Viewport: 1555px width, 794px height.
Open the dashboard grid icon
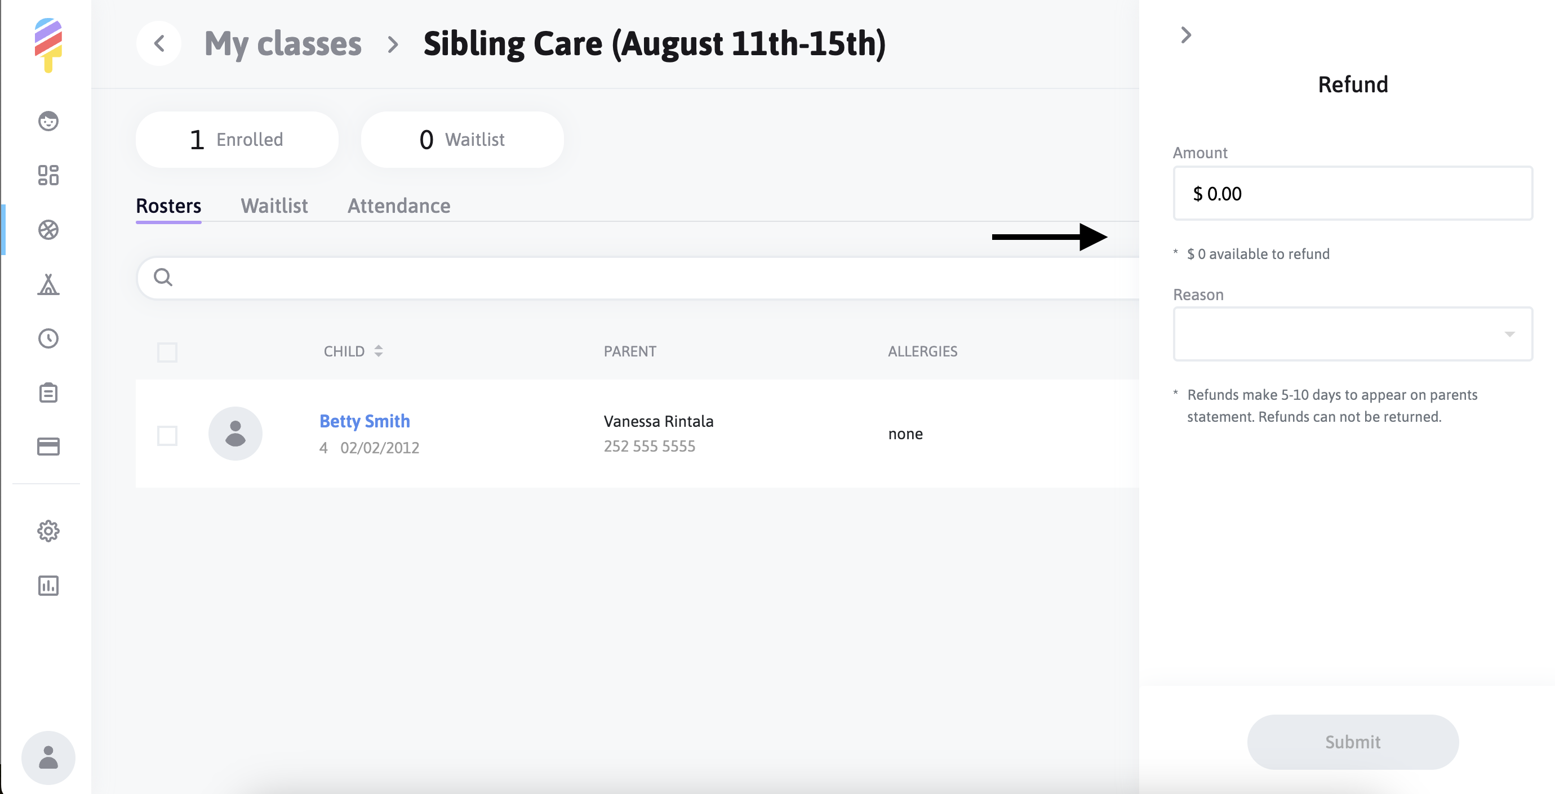[48, 175]
